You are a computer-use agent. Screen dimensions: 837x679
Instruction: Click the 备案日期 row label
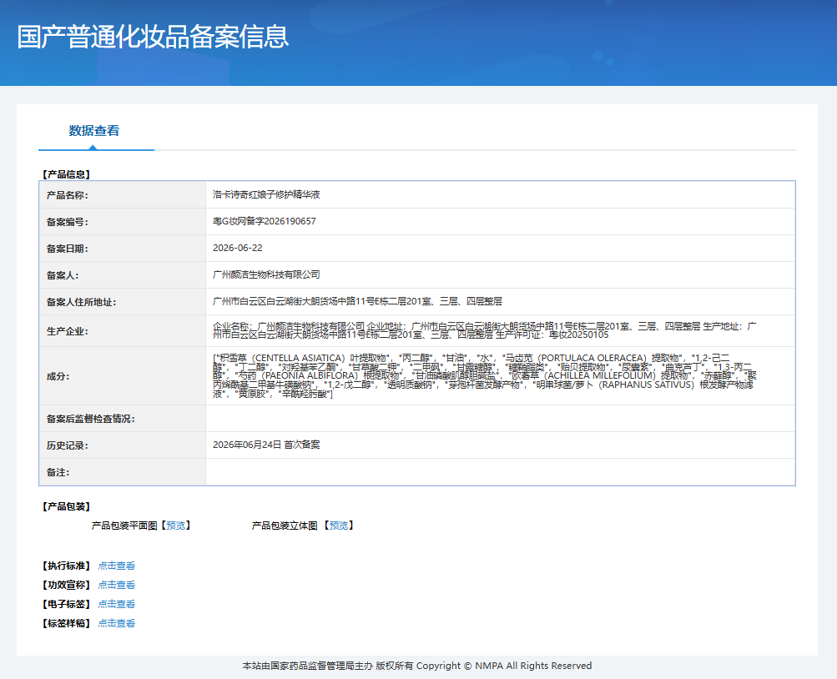(x=68, y=249)
